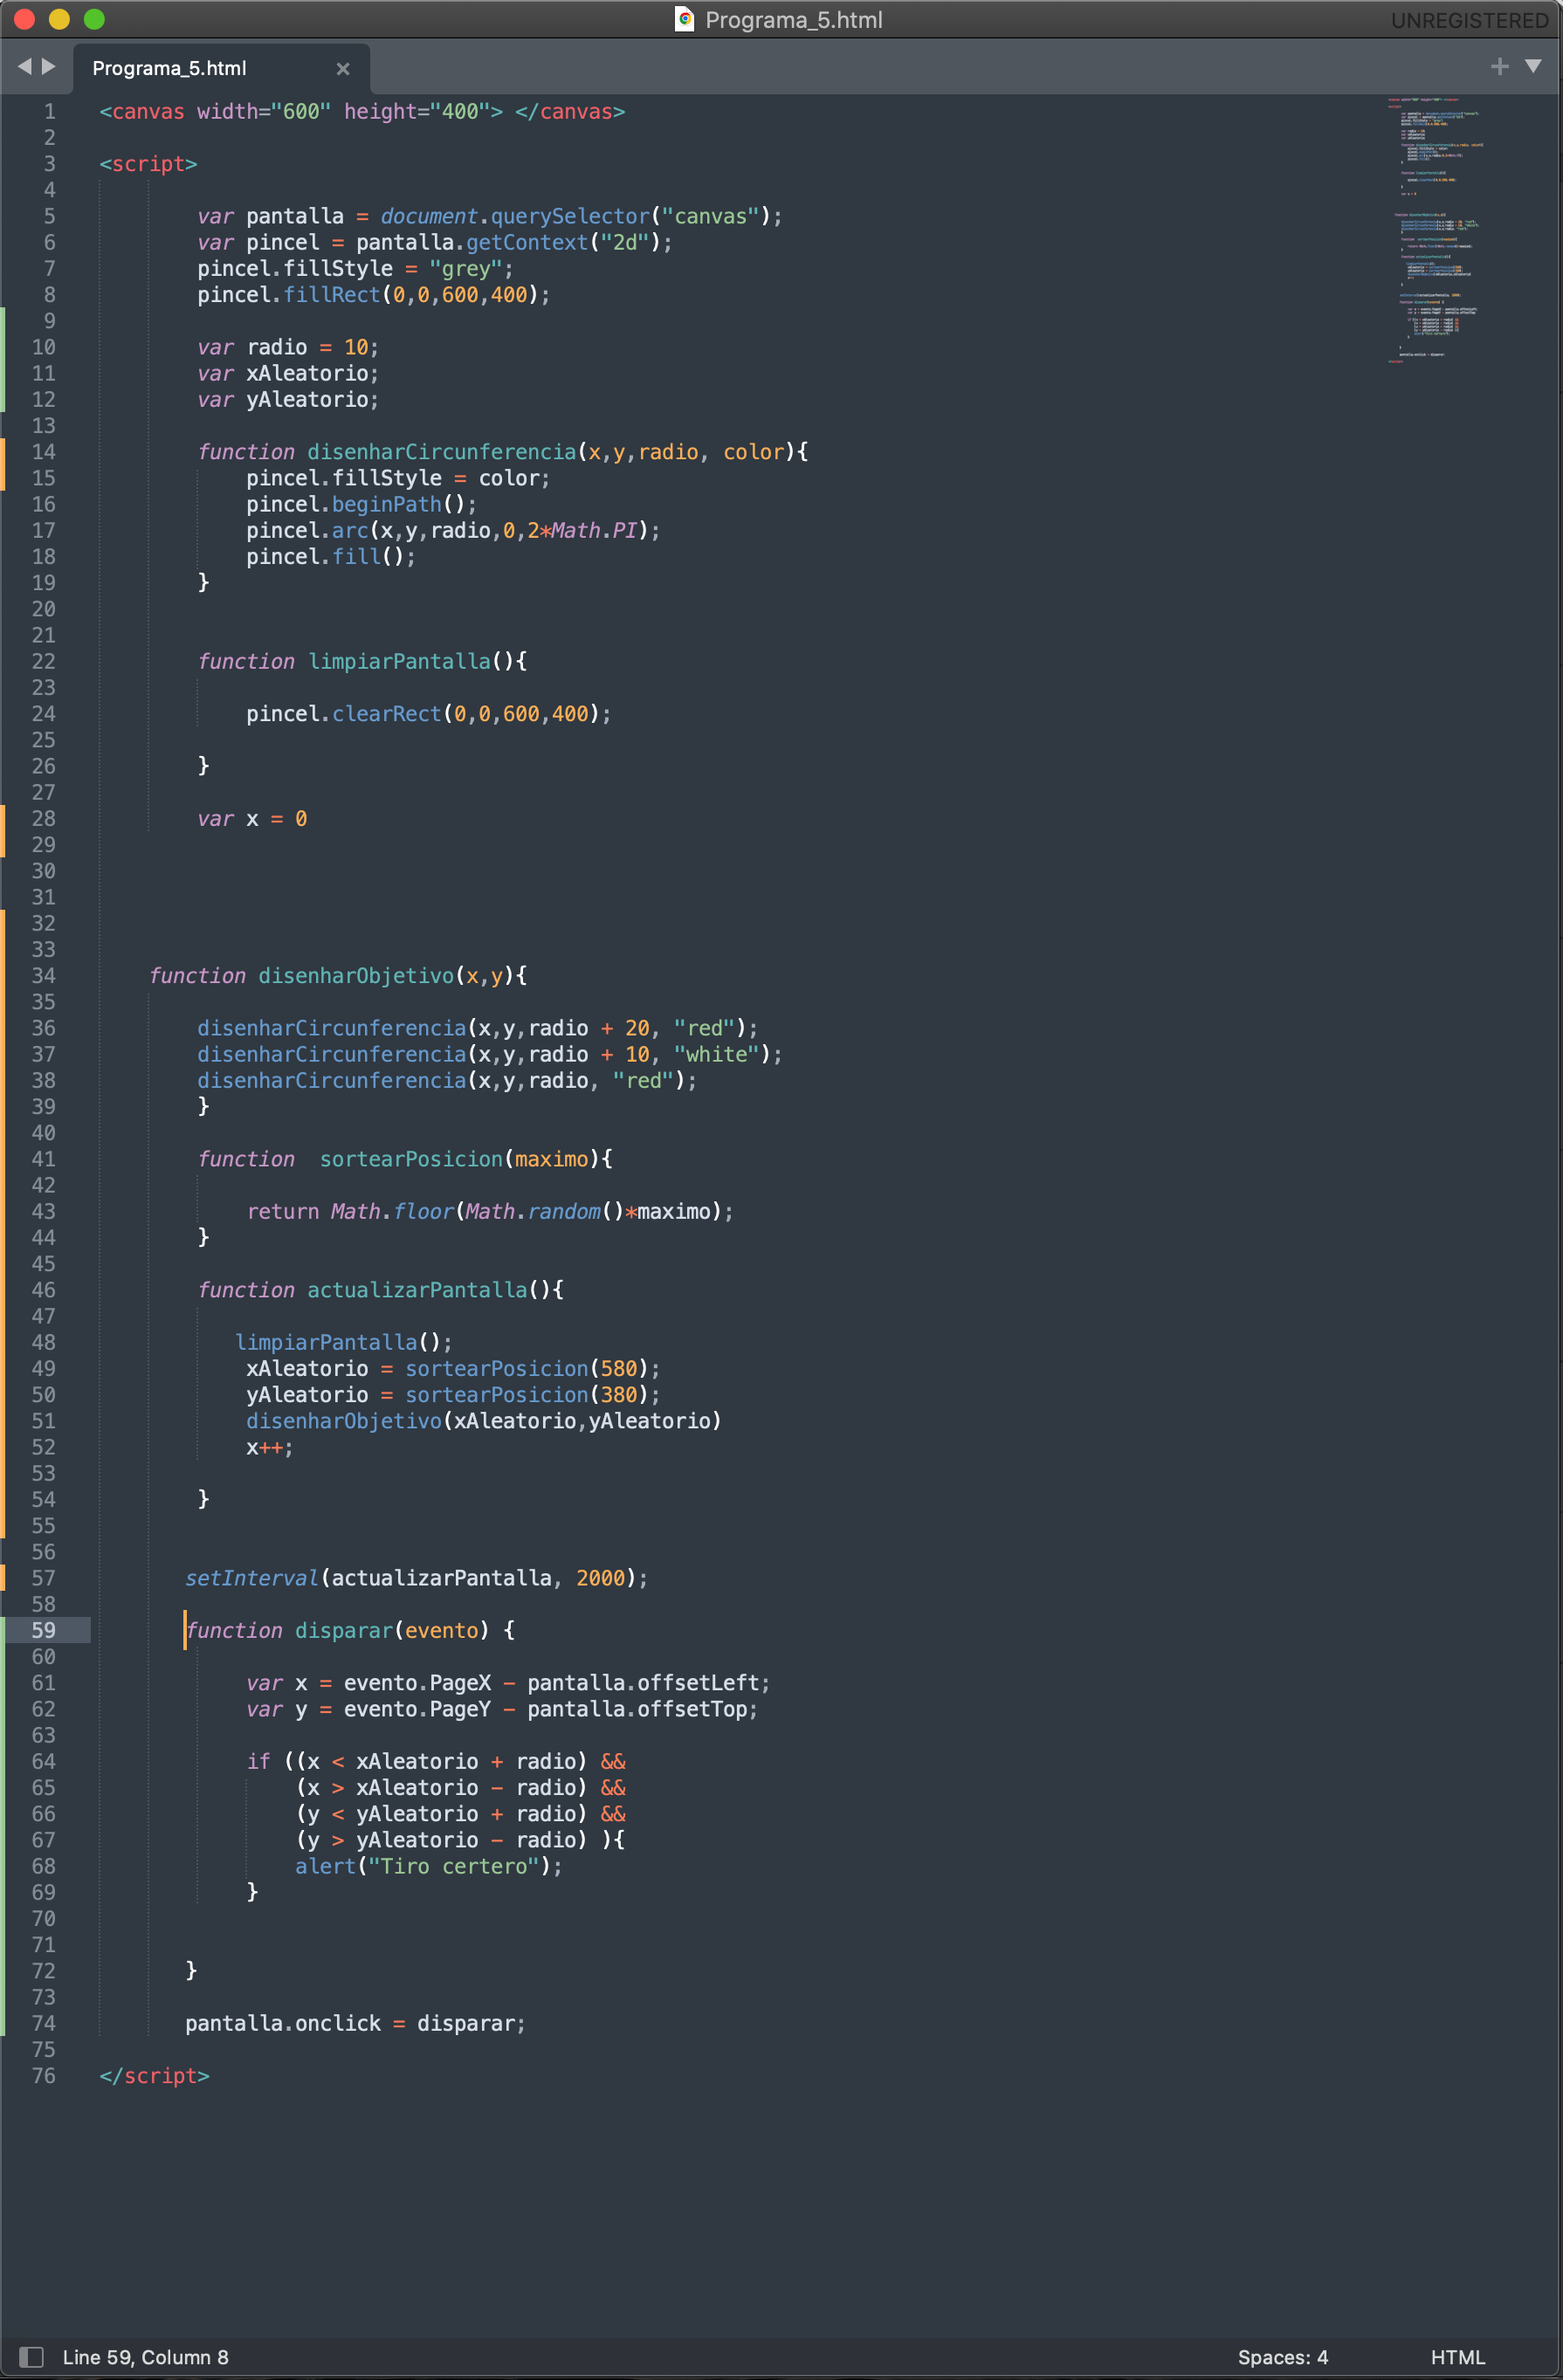Screen dimensions: 1563x2380
Task: Click the forward navigation arrow in tab bar
Action: pos(48,66)
